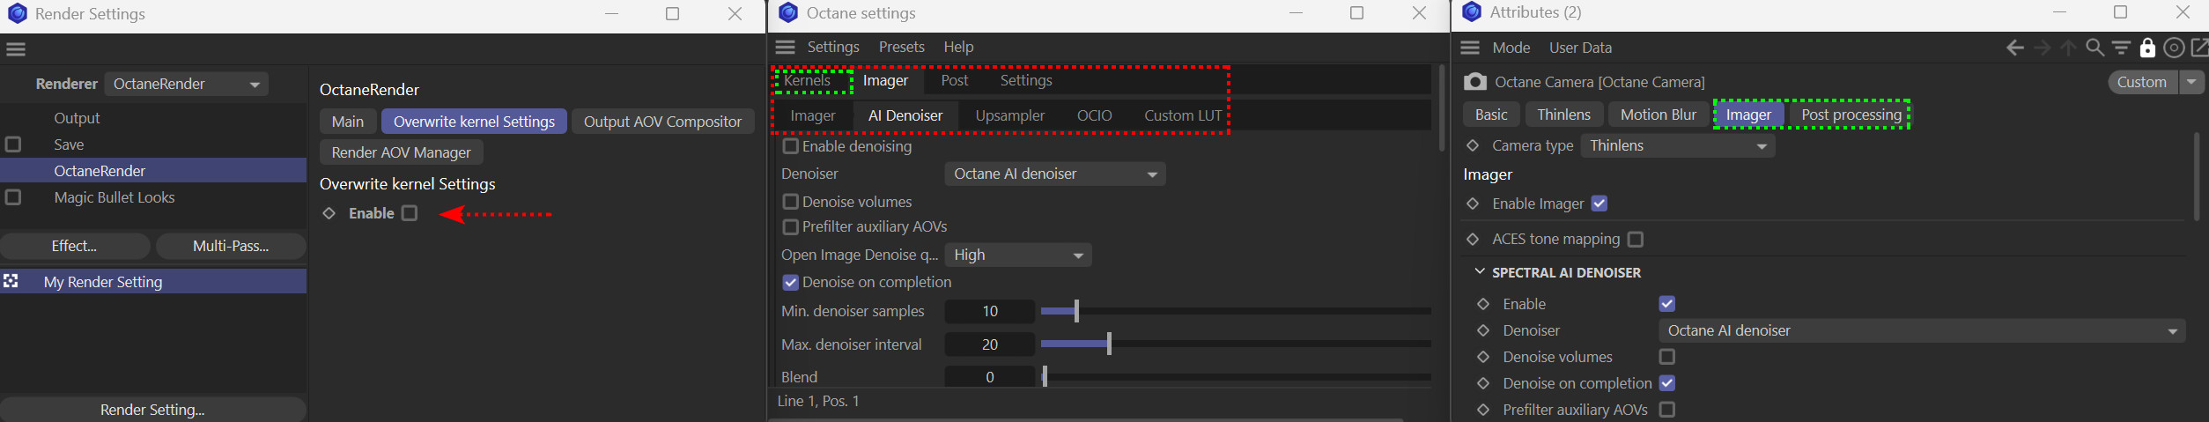
Task: Click the keyframe diamond beside ACES tone mapping
Action: [x=1473, y=240]
